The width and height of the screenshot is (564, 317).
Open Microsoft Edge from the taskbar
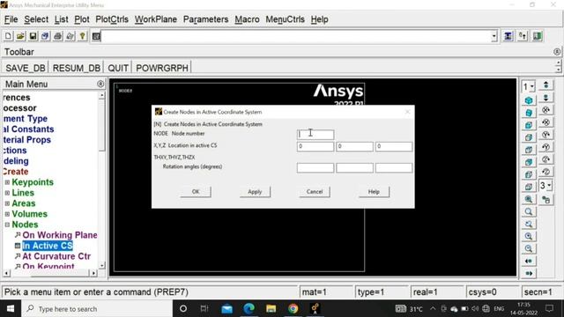coord(249,308)
